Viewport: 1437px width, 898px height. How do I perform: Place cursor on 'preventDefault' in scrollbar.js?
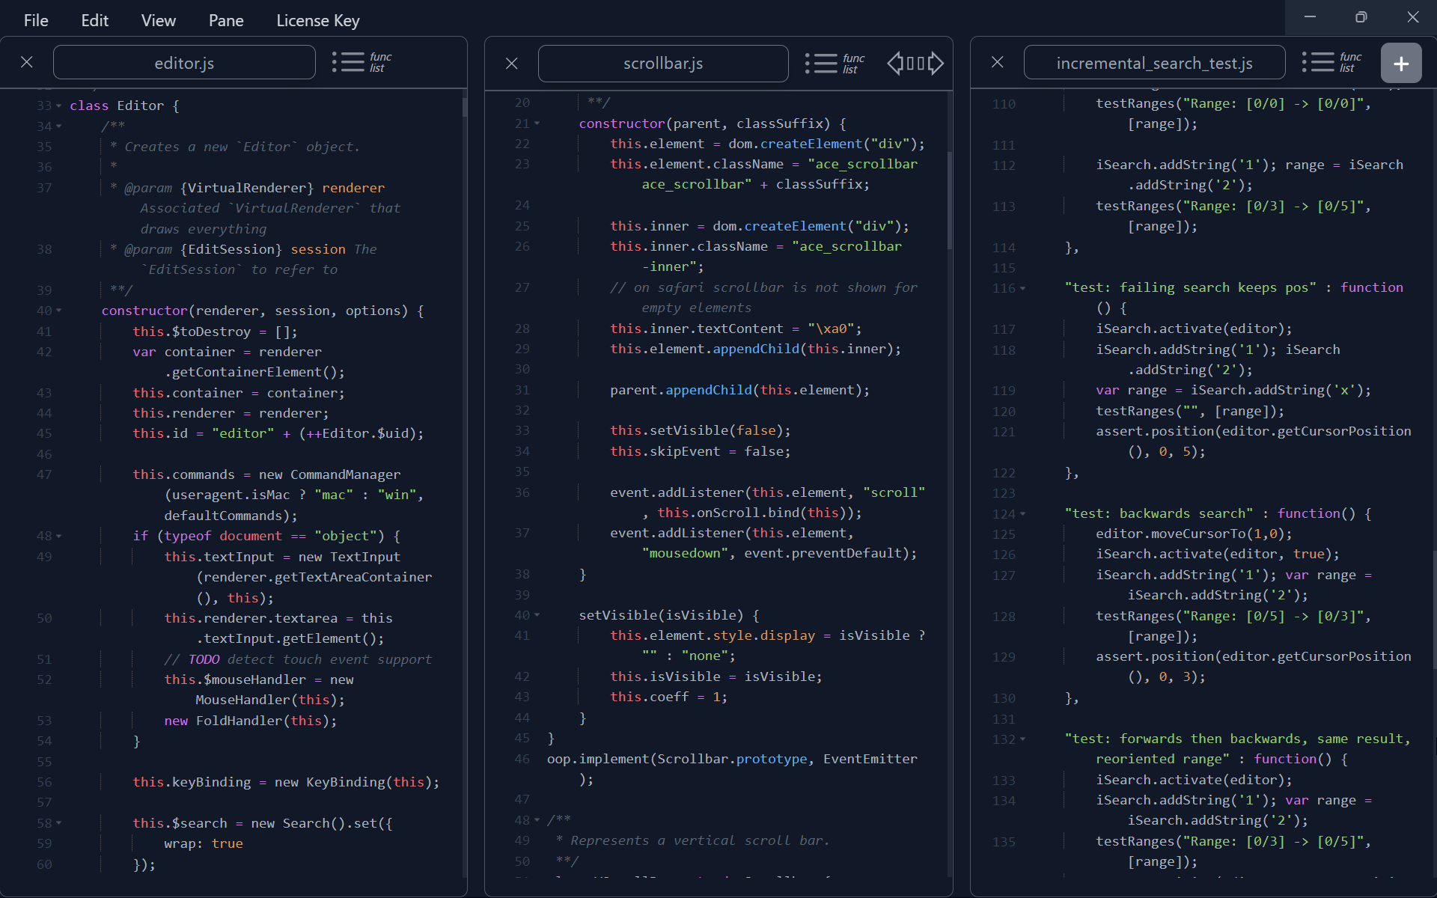846,553
